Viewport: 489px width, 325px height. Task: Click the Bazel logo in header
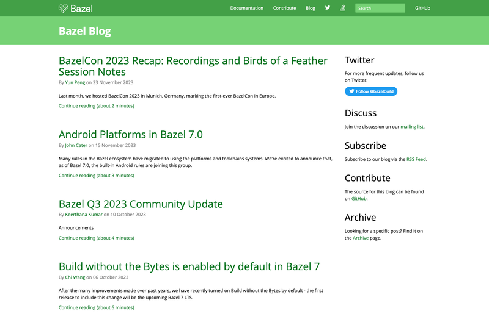(75, 9)
